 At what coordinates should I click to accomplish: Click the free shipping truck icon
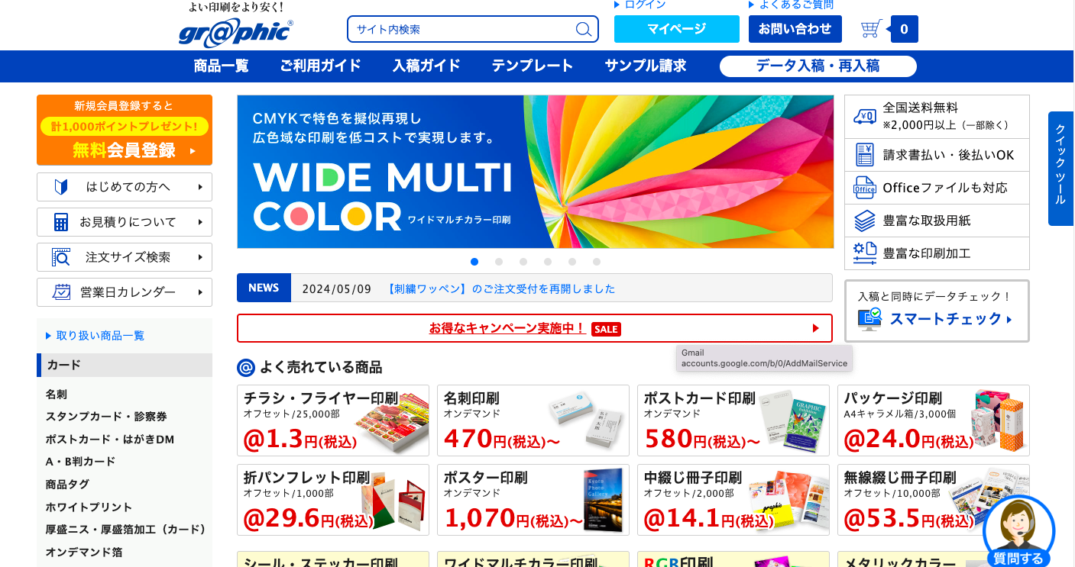(x=864, y=116)
